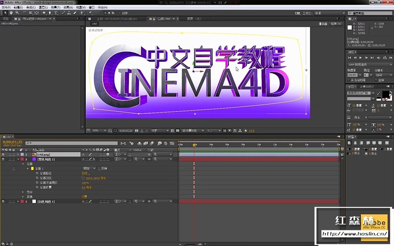Screen dimensions: 394x246
Task: Select the Clone Stamp tool
Action: [x=69, y=13]
